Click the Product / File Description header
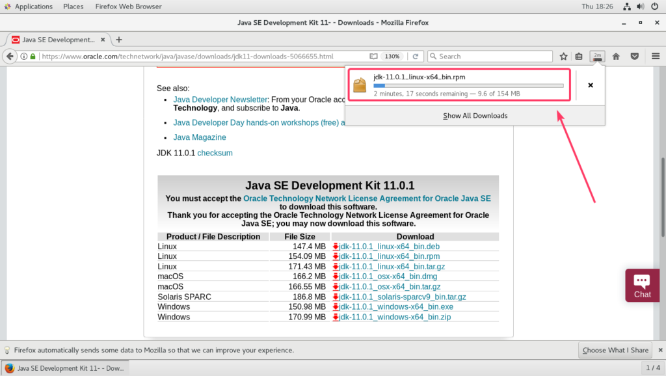Screen dimensions: 666x376 tap(213, 237)
